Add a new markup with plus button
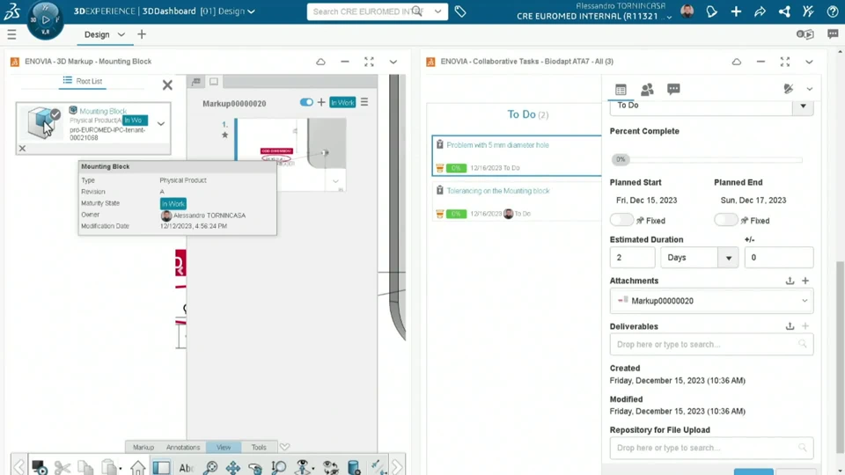Screen dimensions: 845x475 (321, 102)
